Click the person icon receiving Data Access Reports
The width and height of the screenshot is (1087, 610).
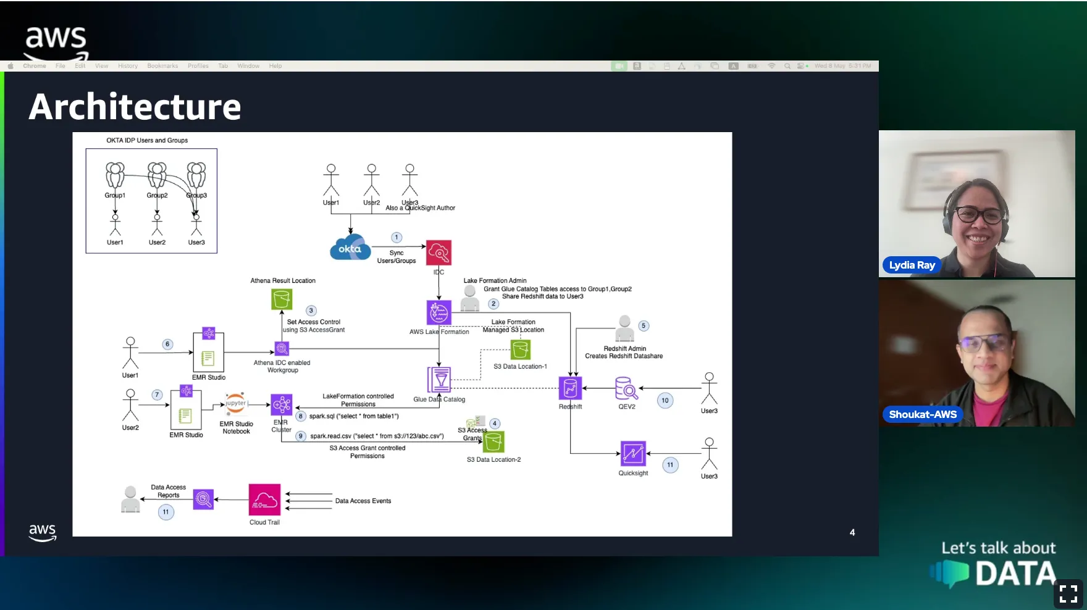tap(130, 499)
